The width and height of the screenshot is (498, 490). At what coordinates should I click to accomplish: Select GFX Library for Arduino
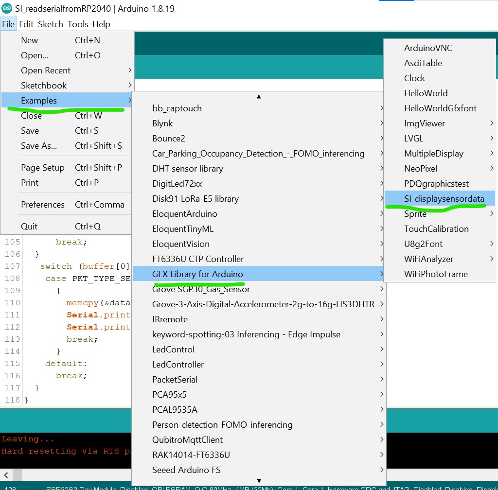259,274
